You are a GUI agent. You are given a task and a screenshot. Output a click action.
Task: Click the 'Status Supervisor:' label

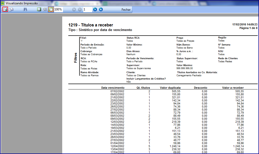pyautogui.click(x=187, y=58)
